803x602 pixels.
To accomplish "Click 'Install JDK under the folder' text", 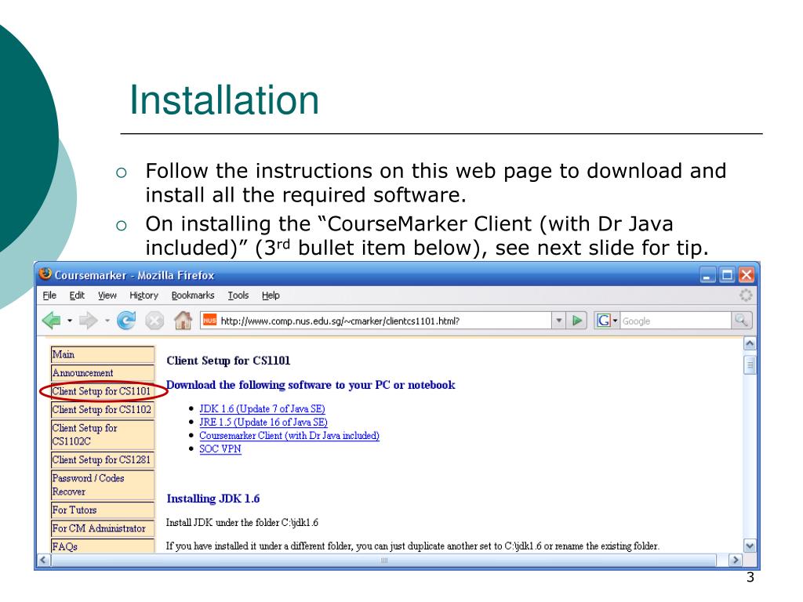I will tap(242, 523).
